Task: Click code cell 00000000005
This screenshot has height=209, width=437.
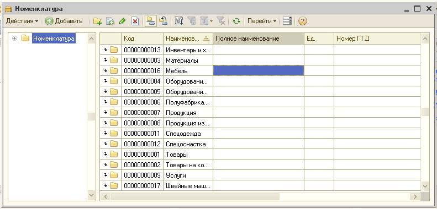Action: [142, 92]
